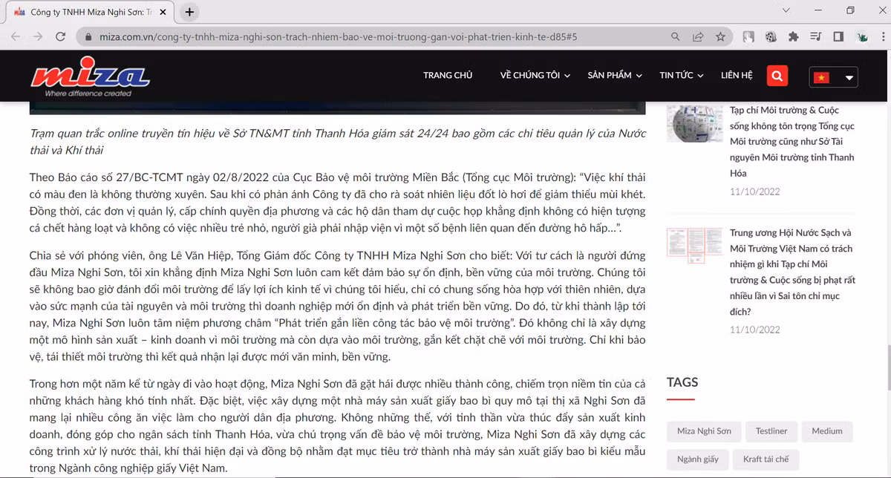The image size is (891, 478).
Task: Bookmark this page using the star icon
Action: (x=720, y=36)
